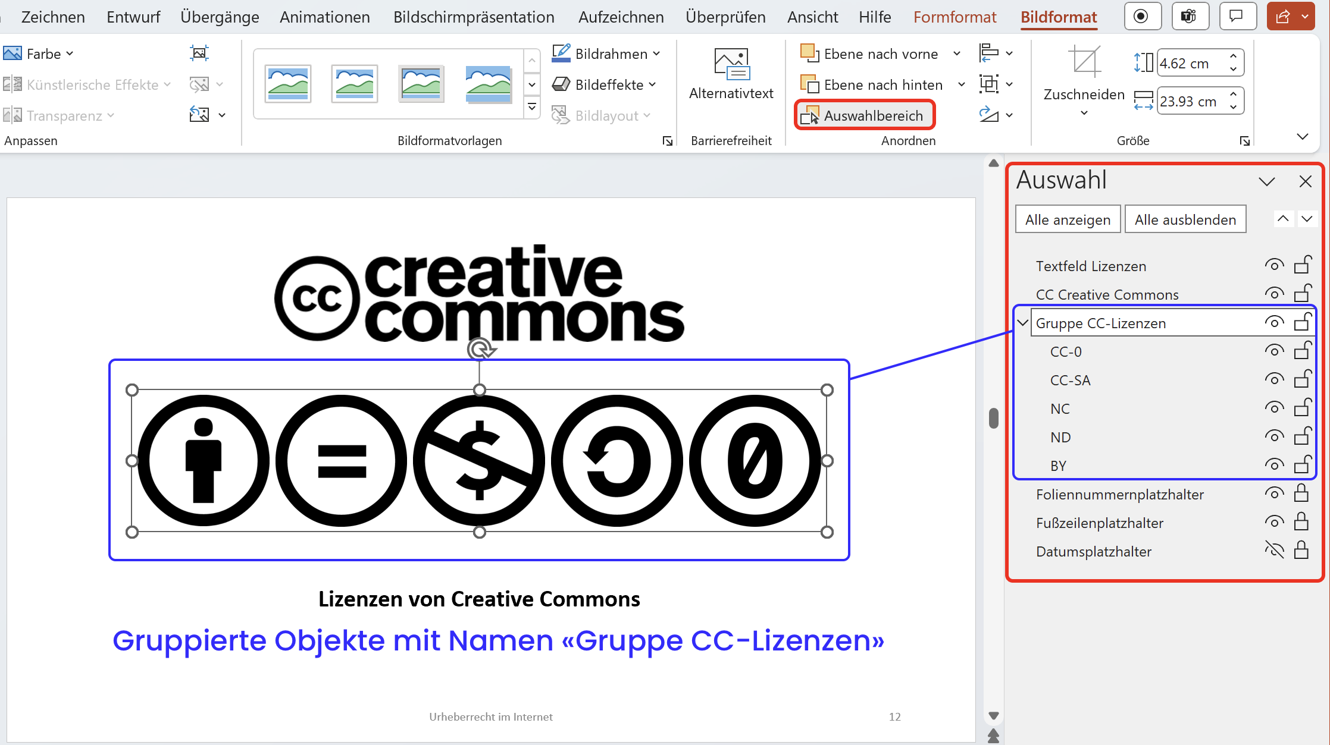Toggle visibility of Textfeld Lizenzen
Image resolution: width=1330 pixels, height=745 pixels.
point(1274,265)
